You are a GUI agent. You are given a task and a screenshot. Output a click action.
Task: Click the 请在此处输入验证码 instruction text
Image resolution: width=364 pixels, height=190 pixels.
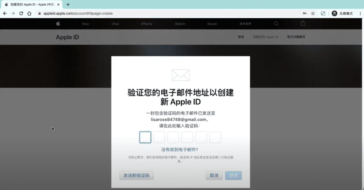pos(179,126)
